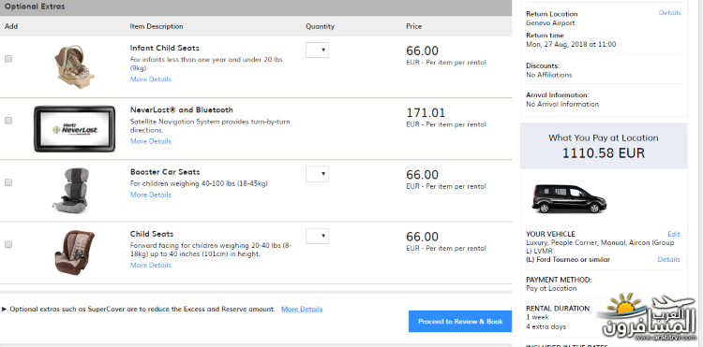Image resolution: width=703 pixels, height=347 pixels.
Task: Click the No Arrival Information text
Action: pyautogui.click(x=562, y=104)
